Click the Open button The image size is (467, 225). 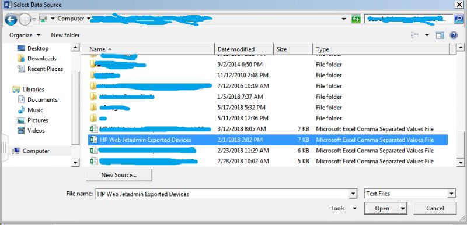[382, 208]
